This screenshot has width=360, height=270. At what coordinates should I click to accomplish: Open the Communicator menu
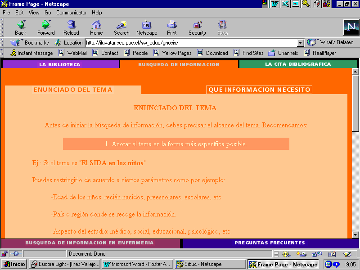72,13
